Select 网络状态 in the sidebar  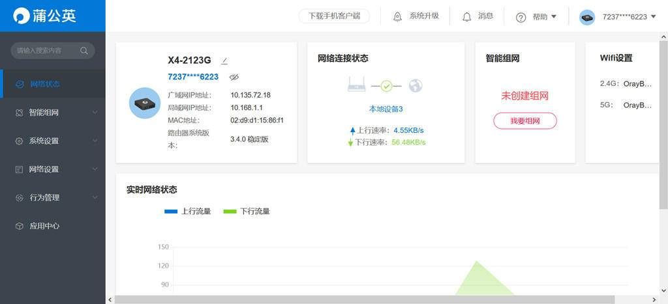[x=53, y=84]
